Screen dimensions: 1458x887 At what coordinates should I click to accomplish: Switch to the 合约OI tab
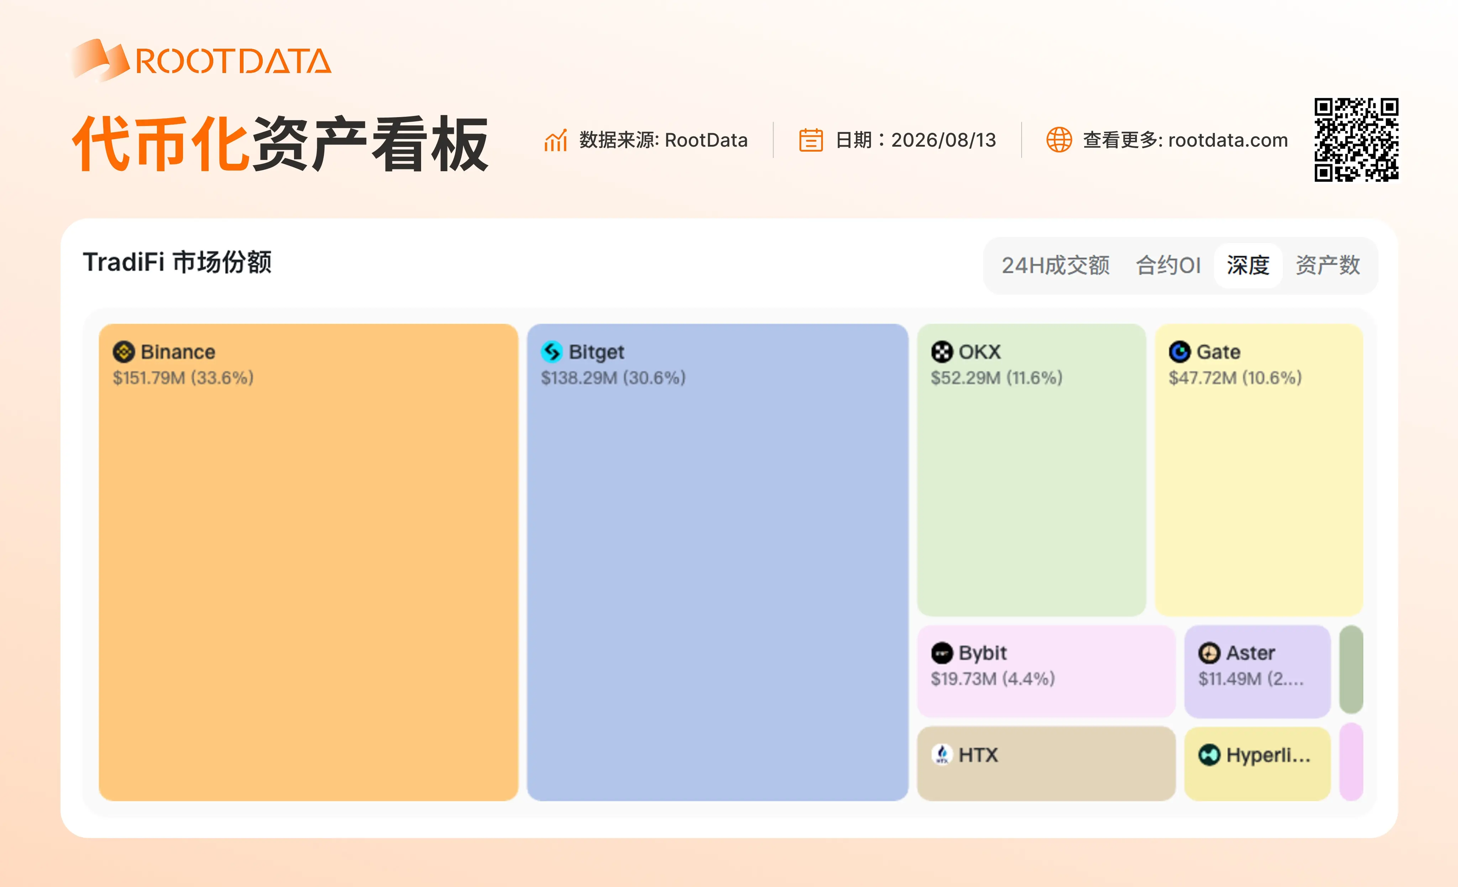pyautogui.click(x=1168, y=265)
